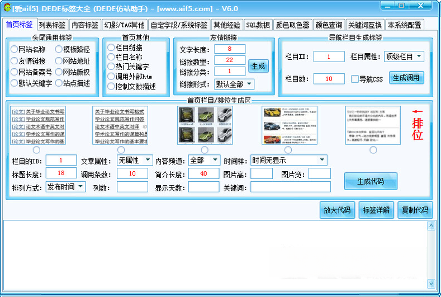The width and height of the screenshot is (441, 297).
Task: Switch to the 关键词互换 tab
Action: click(365, 25)
